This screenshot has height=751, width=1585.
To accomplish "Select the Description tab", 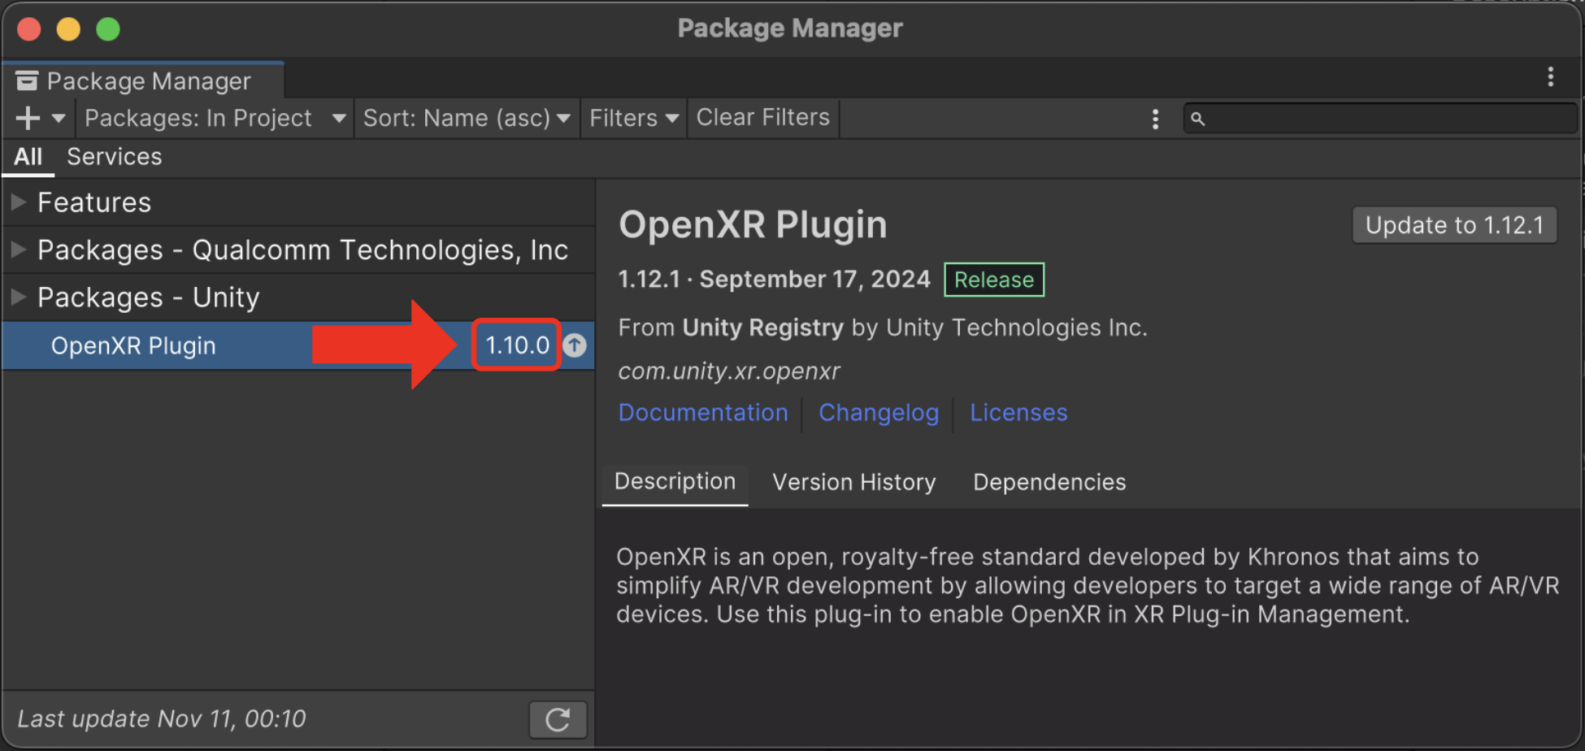I will click(675, 483).
